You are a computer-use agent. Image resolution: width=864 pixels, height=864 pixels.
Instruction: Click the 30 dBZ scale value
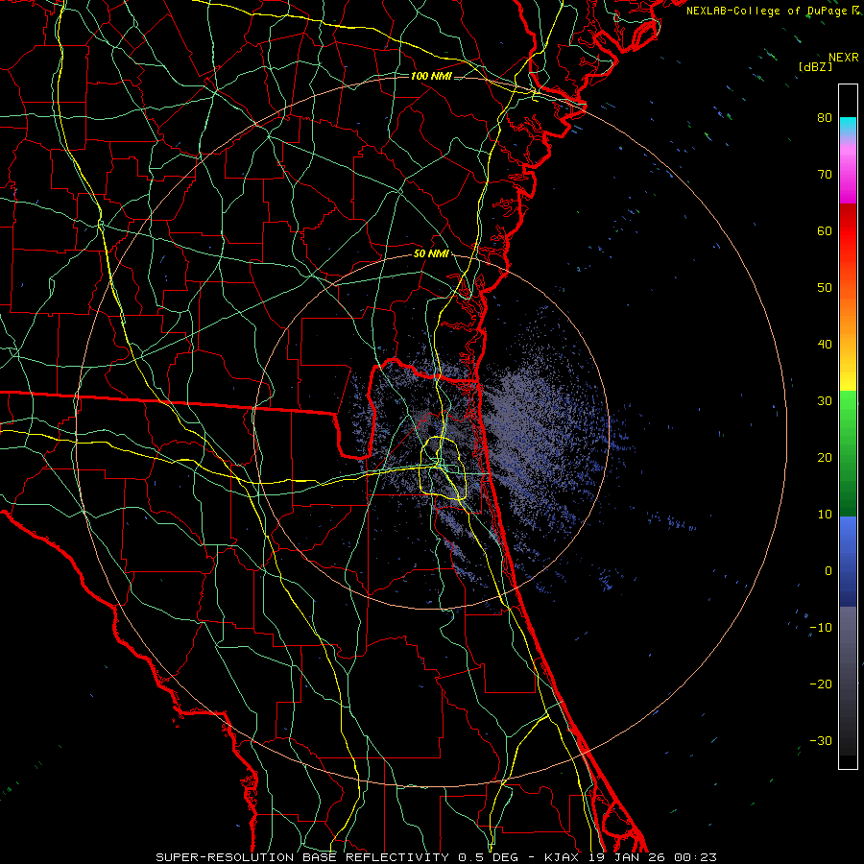(825, 401)
